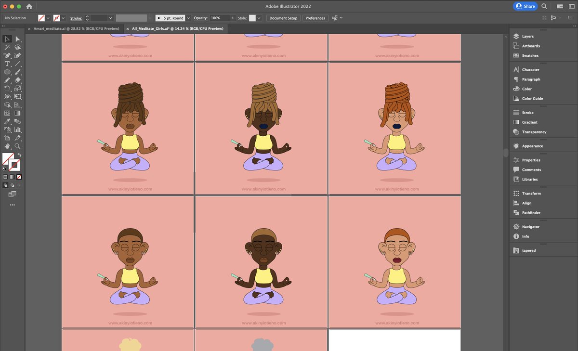Screen dimensions: 578x351
Task: Switch to Amari_meditate.ai tab
Action: point(77,29)
